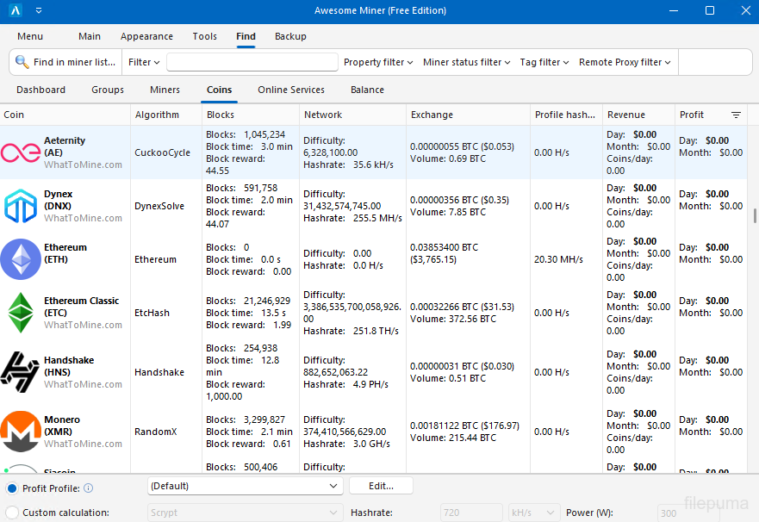The image size is (759, 522).
Task: Open the Appearance ribbon tab
Action: [146, 36]
